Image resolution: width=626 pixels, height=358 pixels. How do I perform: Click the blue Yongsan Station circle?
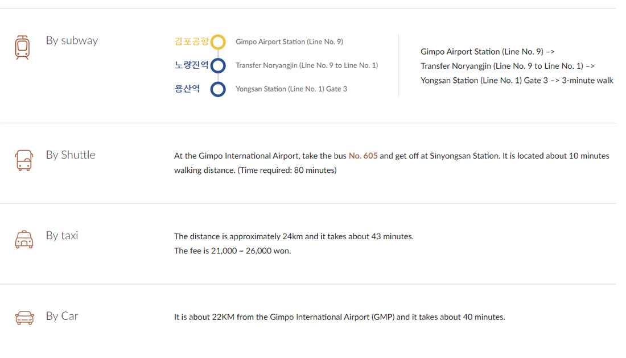(218, 89)
